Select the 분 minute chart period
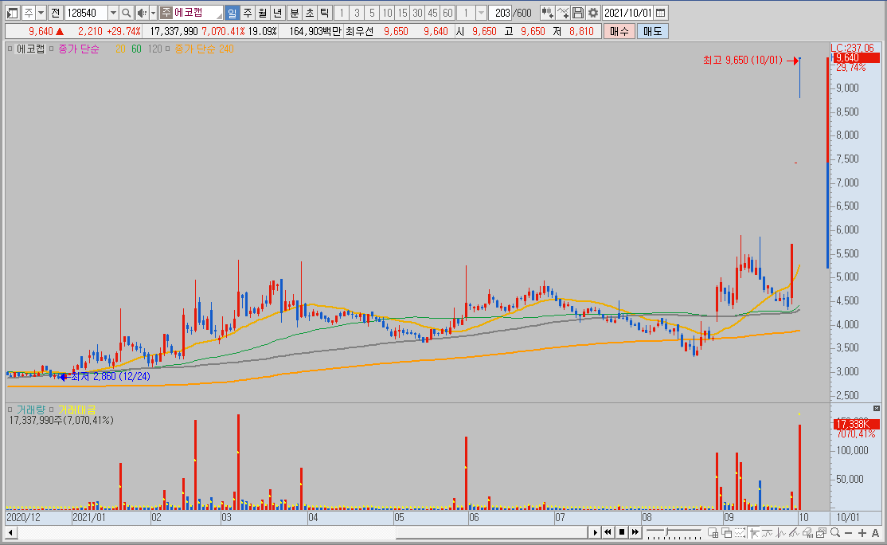The image size is (887, 545). tap(294, 13)
